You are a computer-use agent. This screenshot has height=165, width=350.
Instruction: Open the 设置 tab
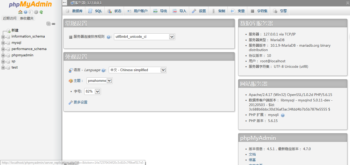click(199, 11)
